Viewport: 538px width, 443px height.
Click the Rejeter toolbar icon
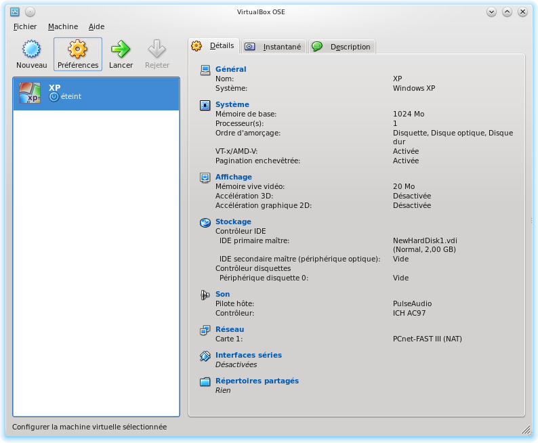(x=157, y=49)
